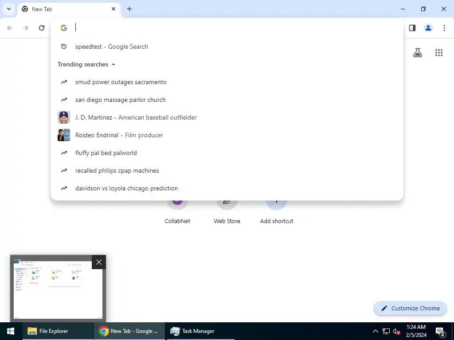Screen dimensions: 454x340
Task: Switch to File Explorer in taskbar
Action: click(58, 331)
